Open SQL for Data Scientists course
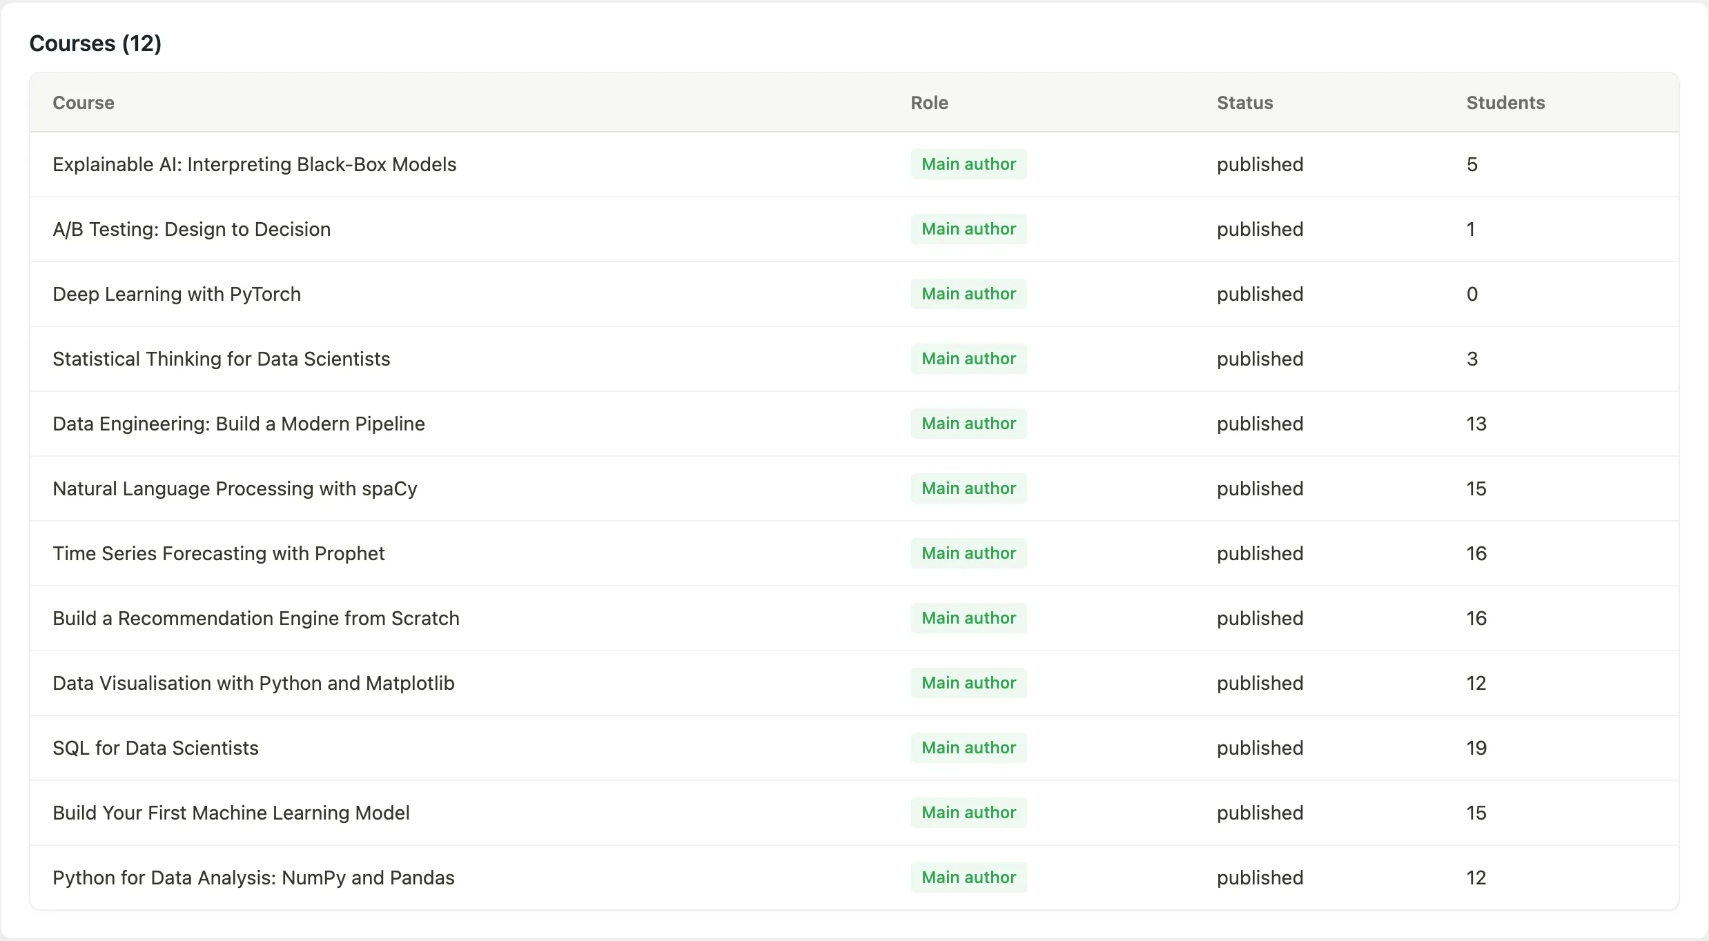 [156, 748]
